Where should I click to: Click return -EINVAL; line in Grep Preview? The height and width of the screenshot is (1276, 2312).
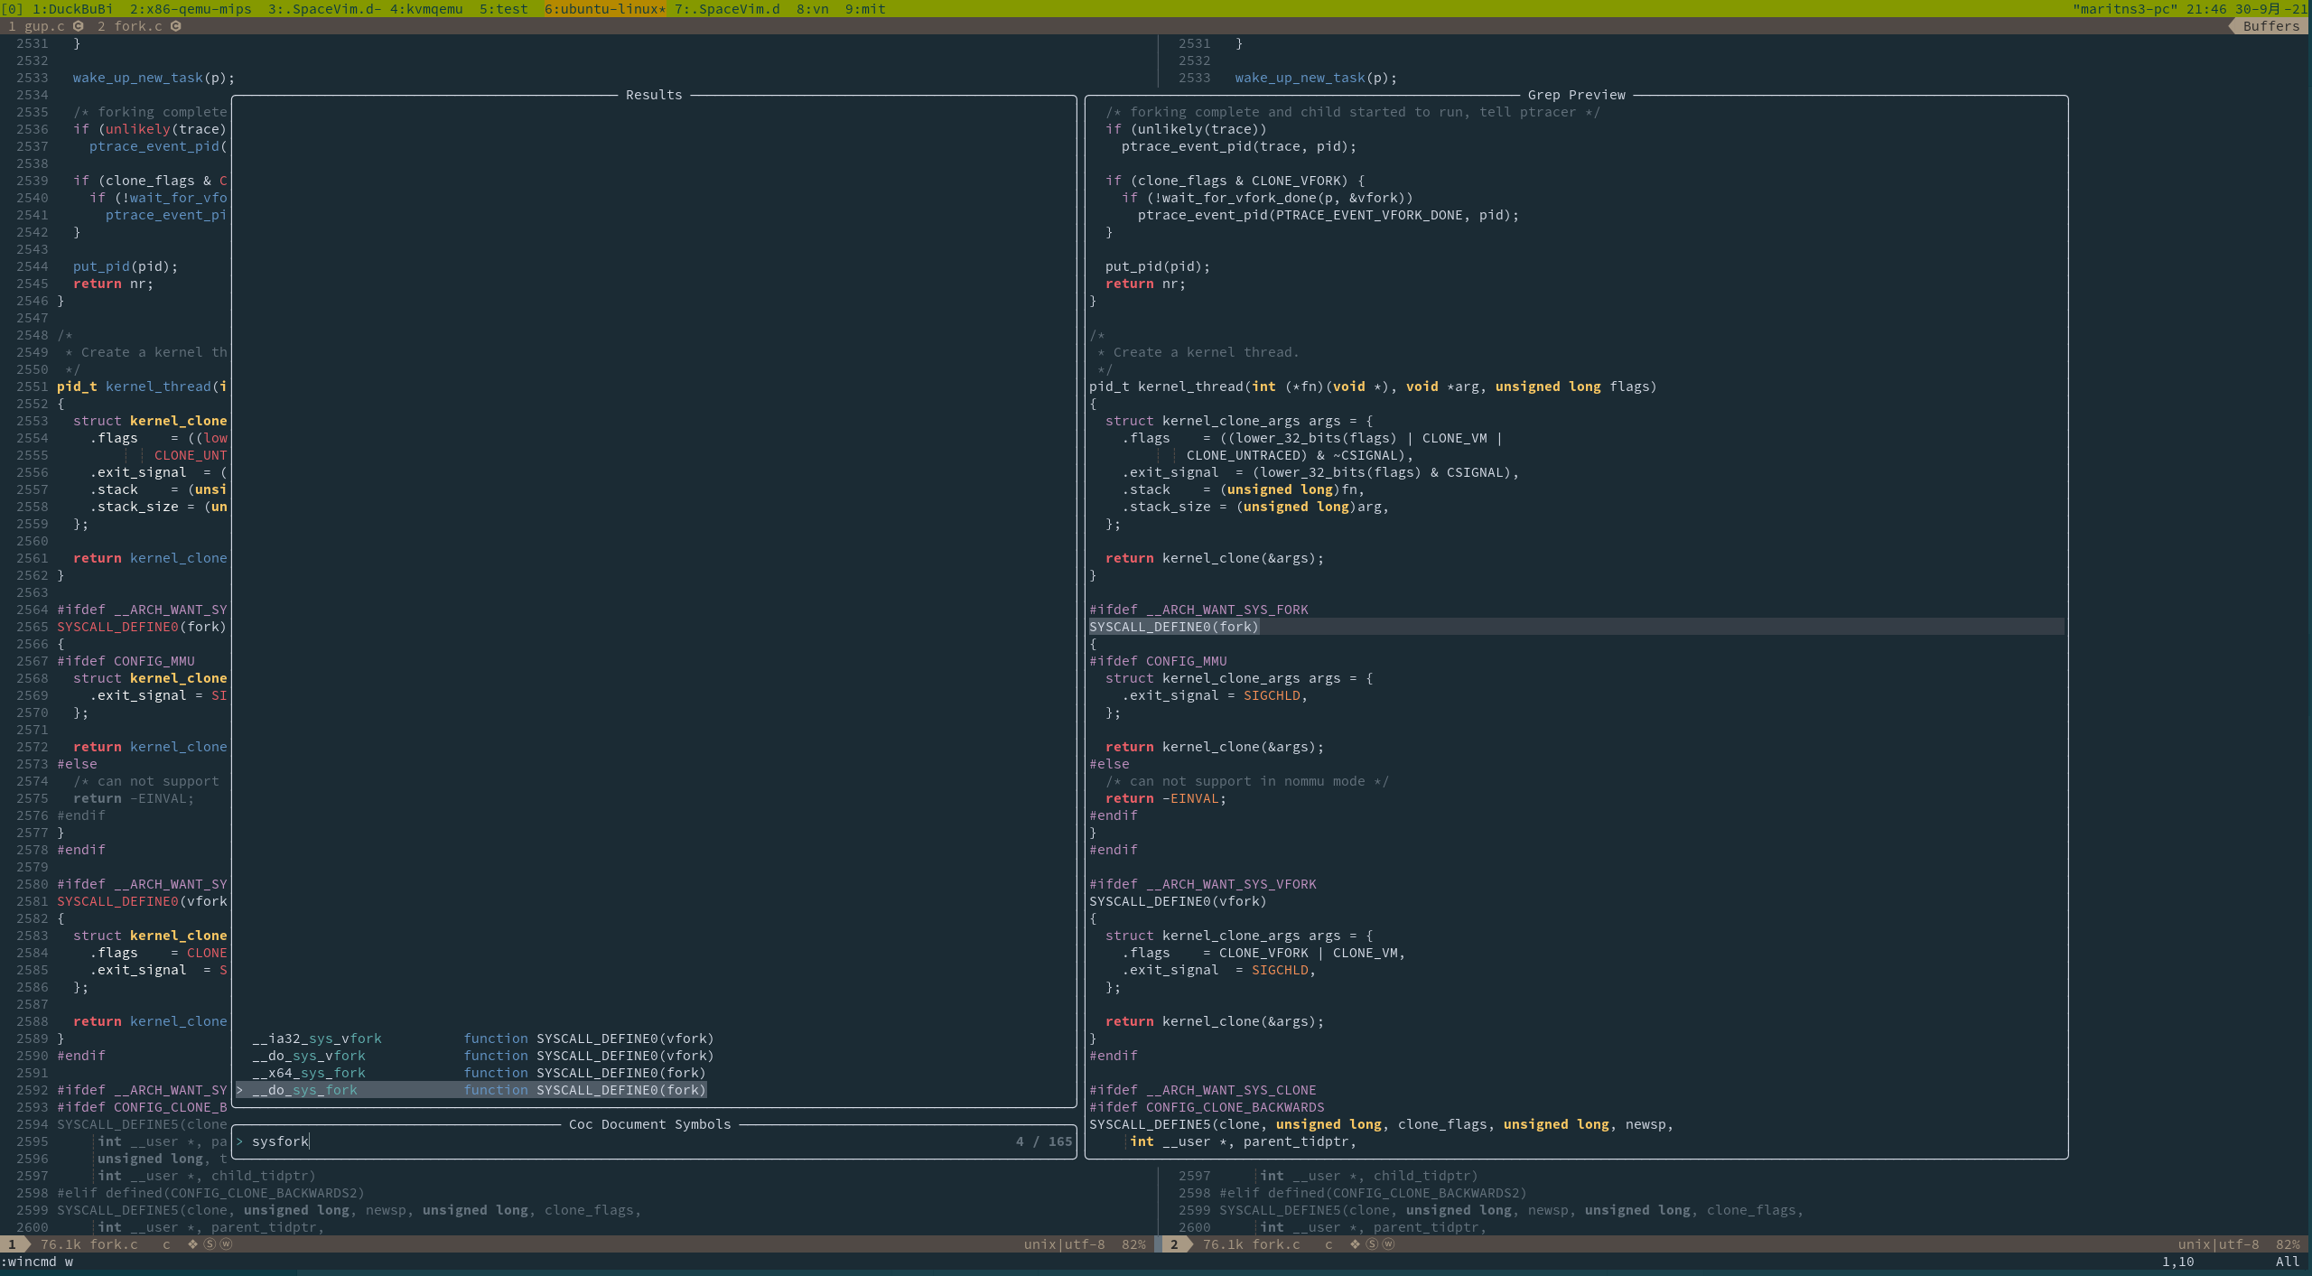click(x=1166, y=798)
